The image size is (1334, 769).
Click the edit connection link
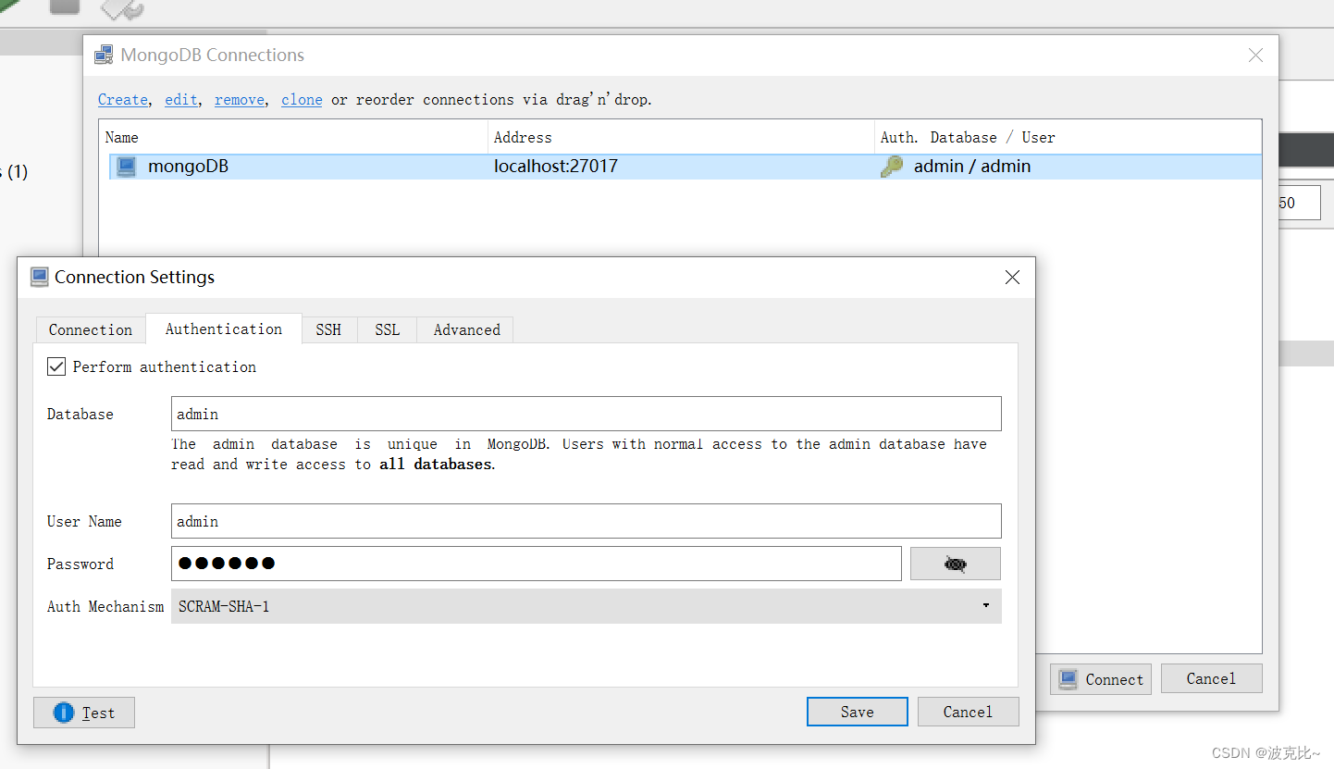pyautogui.click(x=181, y=99)
